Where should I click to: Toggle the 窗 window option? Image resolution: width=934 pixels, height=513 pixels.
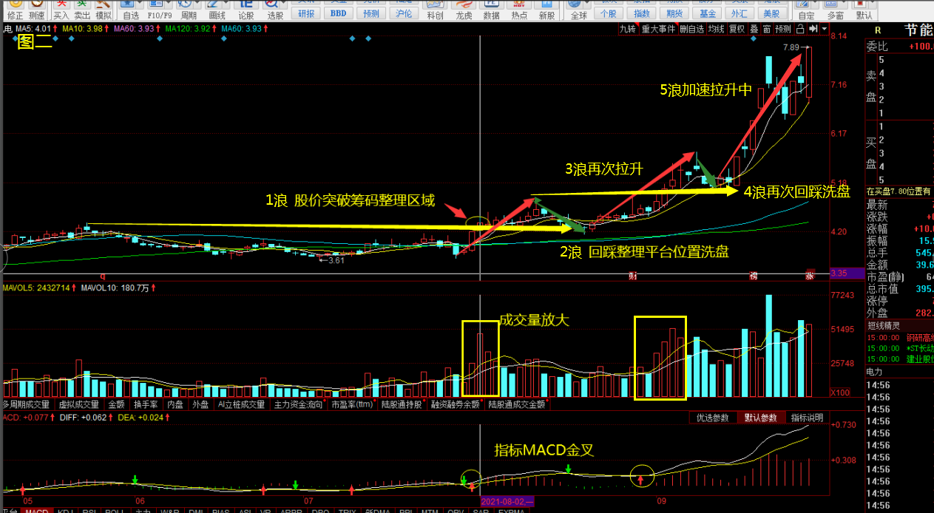coord(767,29)
